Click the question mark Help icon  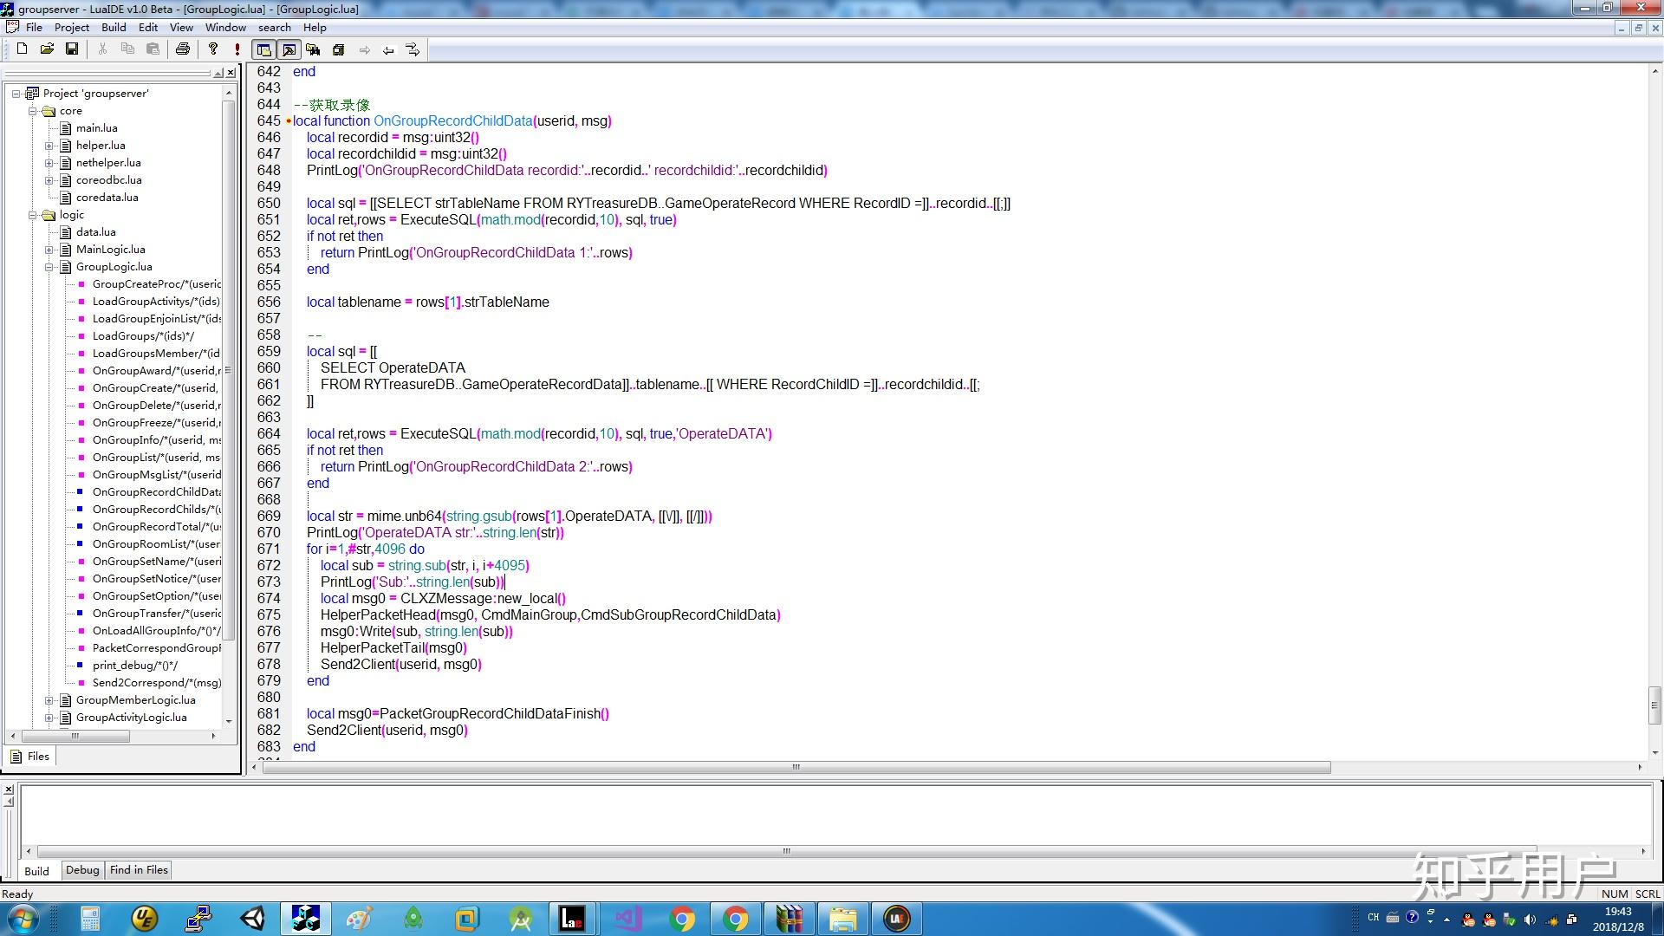coord(213,49)
